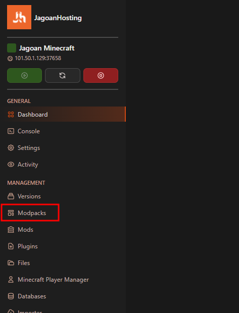This screenshot has width=239, height=313.
Task: Click the green Jagoan Minecraft server icon
Action: coord(12,48)
